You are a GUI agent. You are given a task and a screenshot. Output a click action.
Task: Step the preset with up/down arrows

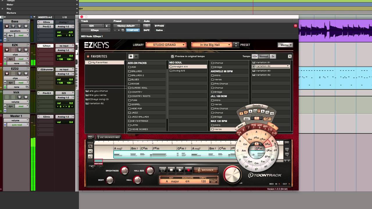coord(236,45)
